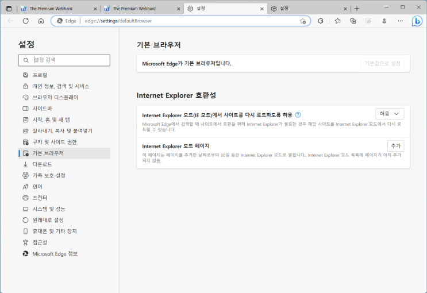427x293 pixels.
Task: Open the Favorites list icon
Action: [338, 21]
